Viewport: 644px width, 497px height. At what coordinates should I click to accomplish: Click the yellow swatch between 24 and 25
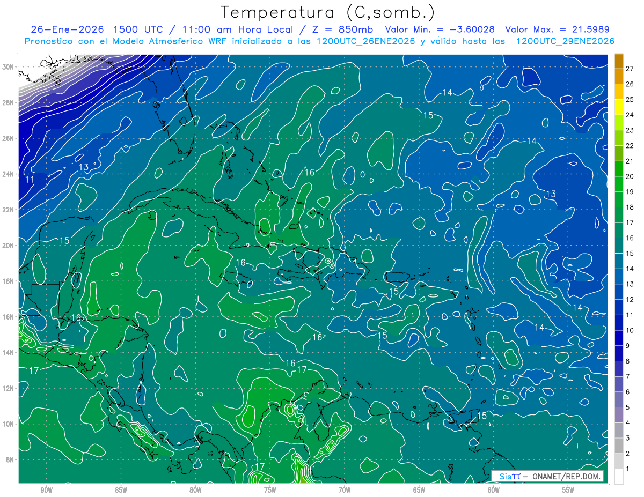pos(619,107)
